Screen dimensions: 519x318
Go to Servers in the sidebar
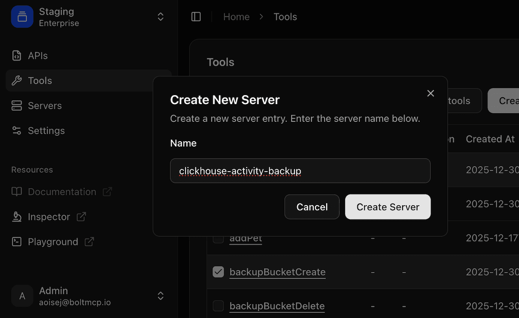(45, 106)
